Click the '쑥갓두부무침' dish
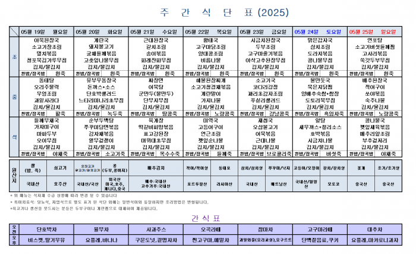 374,60
